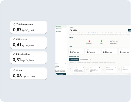The height and width of the screenshot is (102, 131).
Task: Click the Status section heading
Action: (x=71, y=37)
